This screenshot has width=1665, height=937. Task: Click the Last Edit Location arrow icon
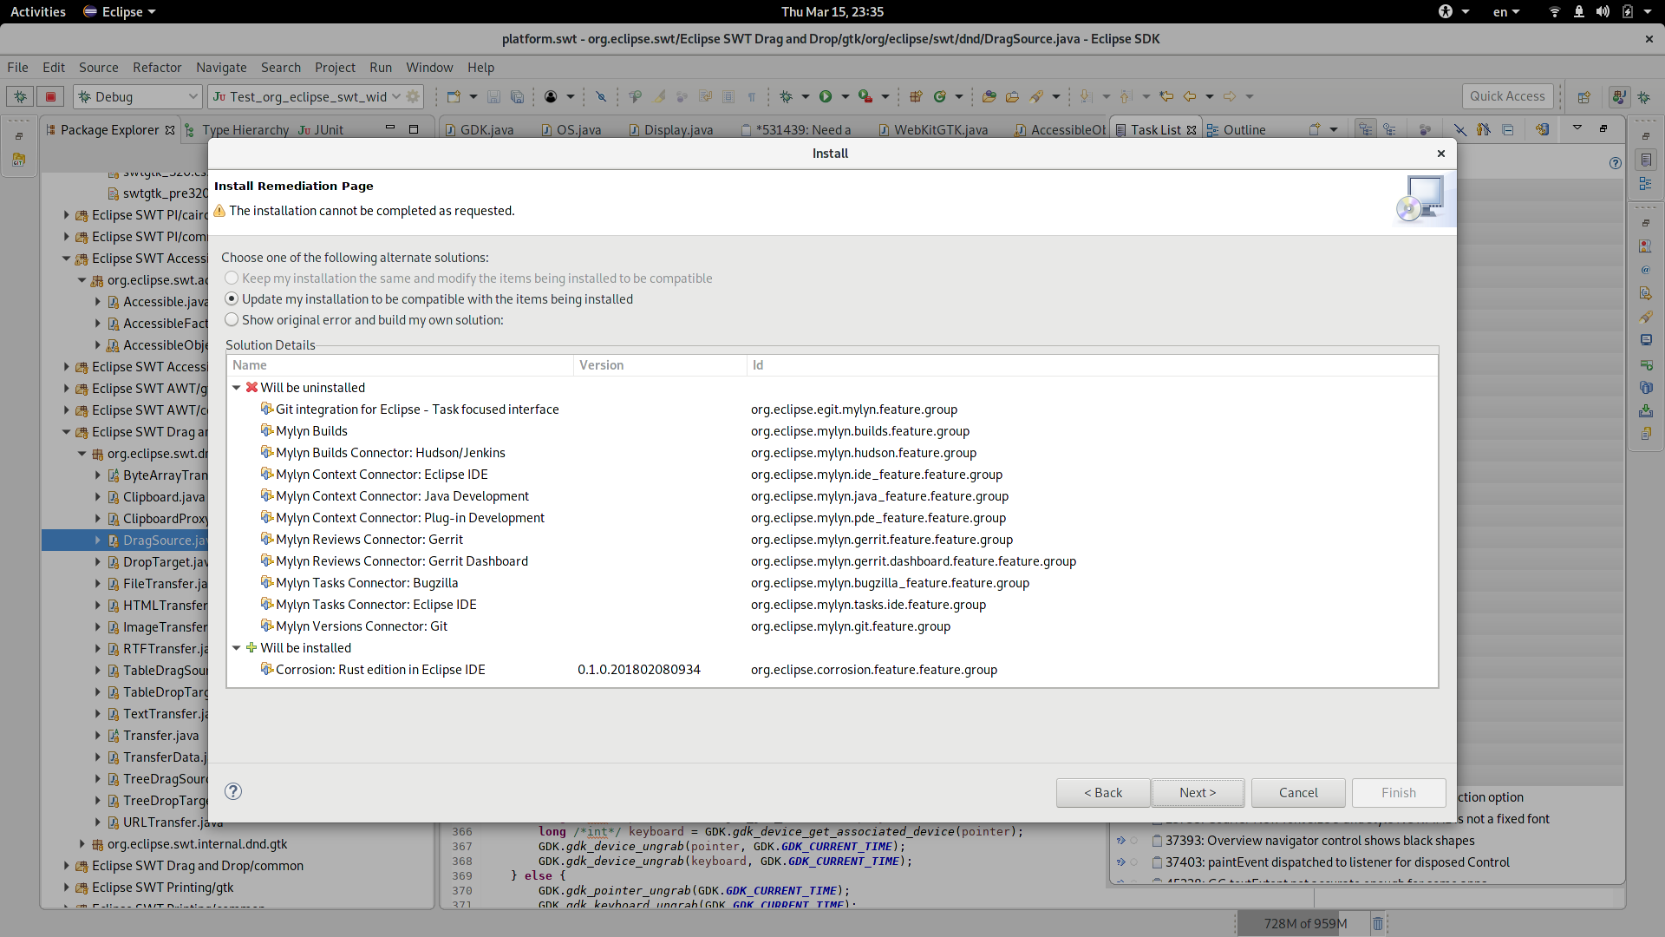click(x=1166, y=96)
